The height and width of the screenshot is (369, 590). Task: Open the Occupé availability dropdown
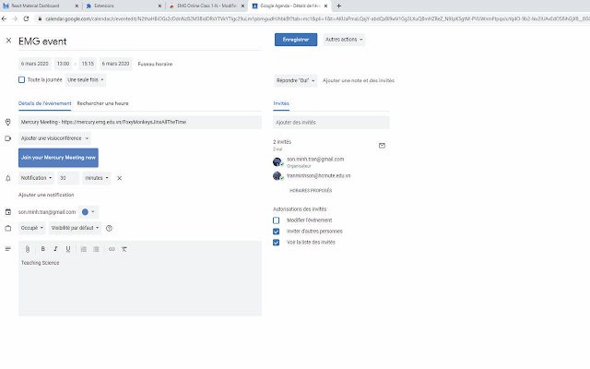point(32,228)
